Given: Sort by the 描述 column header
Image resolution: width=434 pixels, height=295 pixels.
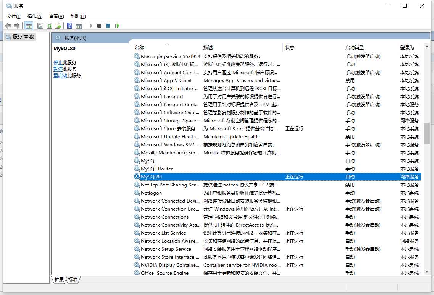Looking at the screenshot, I should [x=242, y=48].
